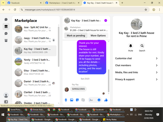Click the taskbar volume speaker icon
Viewport: 163px width, 122px height.
tap(131, 114)
